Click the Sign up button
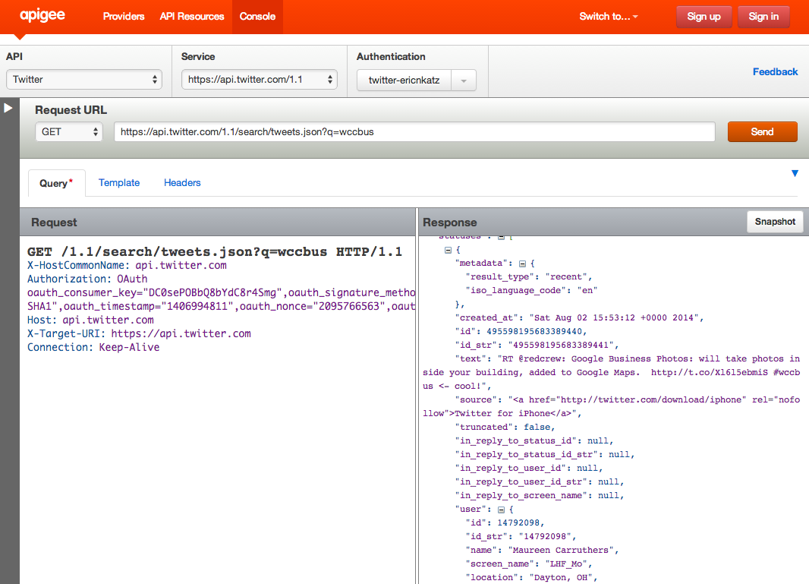This screenshot has height=584, width=809. click(x=704, y=17)
